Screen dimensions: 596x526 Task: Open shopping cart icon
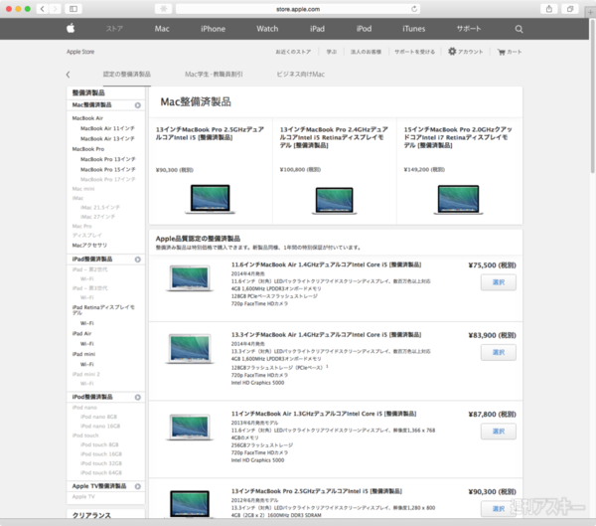click(x=502, y=52)
